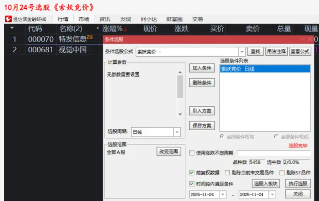Click the 加入条件 button

(202, 68)
